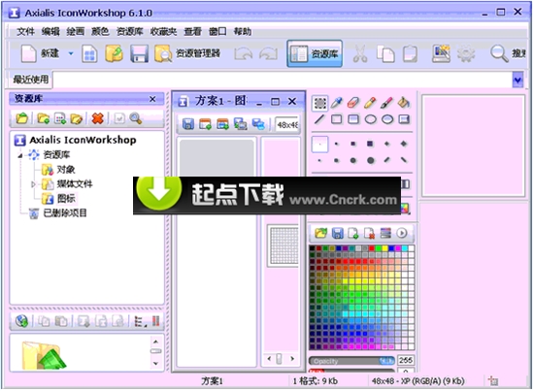Select the 对象 folder in tree
Screen dimensions: 534x391
pos(58,170)
